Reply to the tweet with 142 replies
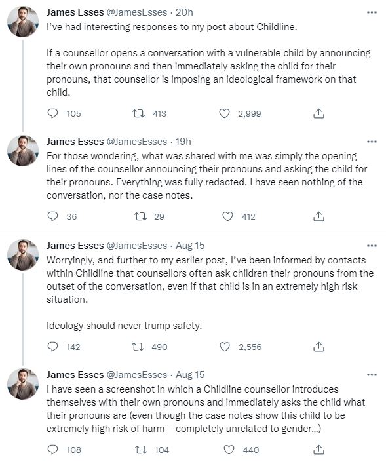Image resolution: width=386 pixels, height=462 pixels. coord(52,347)
